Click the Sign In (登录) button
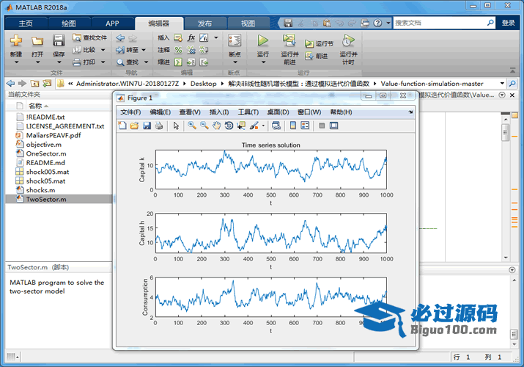The height and width of the screenshot is (367, 524). (508, 23)
